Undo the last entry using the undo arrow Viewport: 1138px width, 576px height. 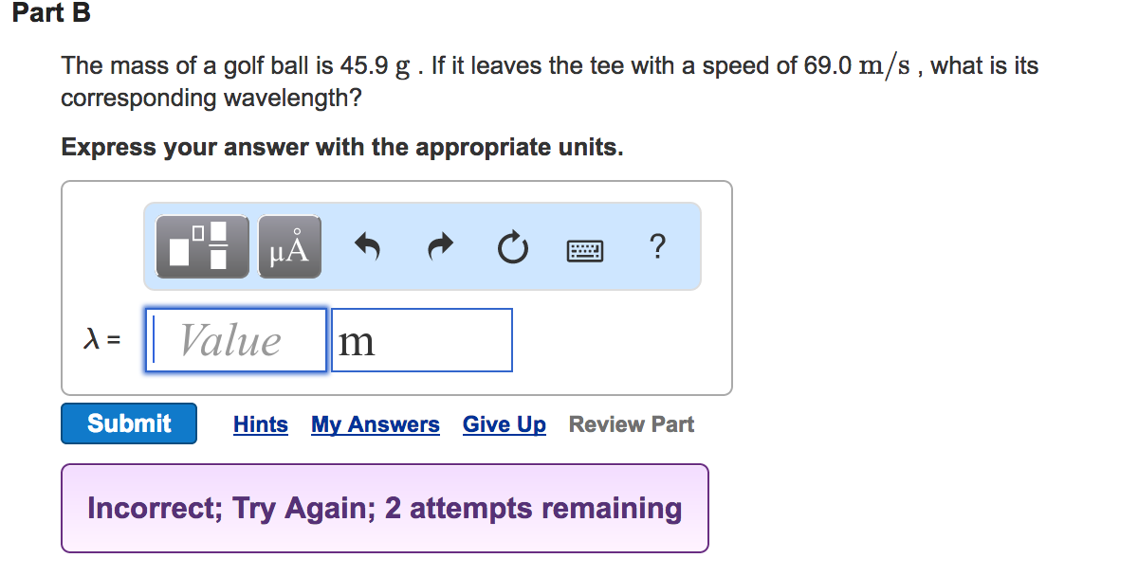(x=368, y=246)
